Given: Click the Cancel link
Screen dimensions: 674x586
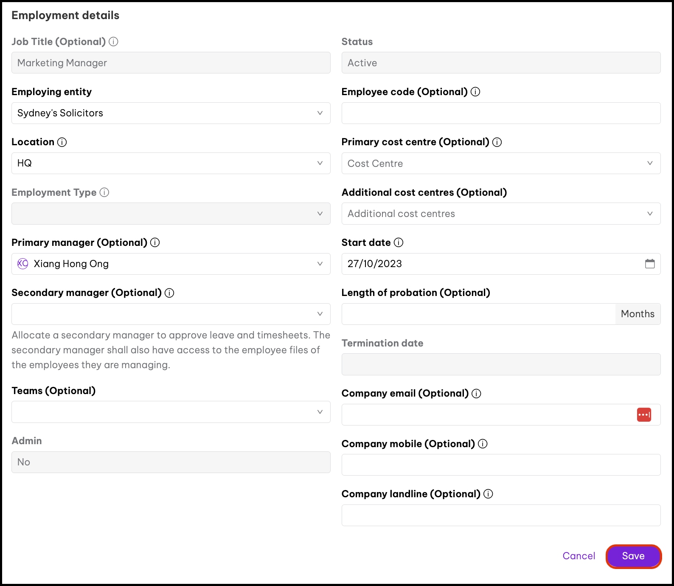Looking at the screenshot, I should (579, 556).
